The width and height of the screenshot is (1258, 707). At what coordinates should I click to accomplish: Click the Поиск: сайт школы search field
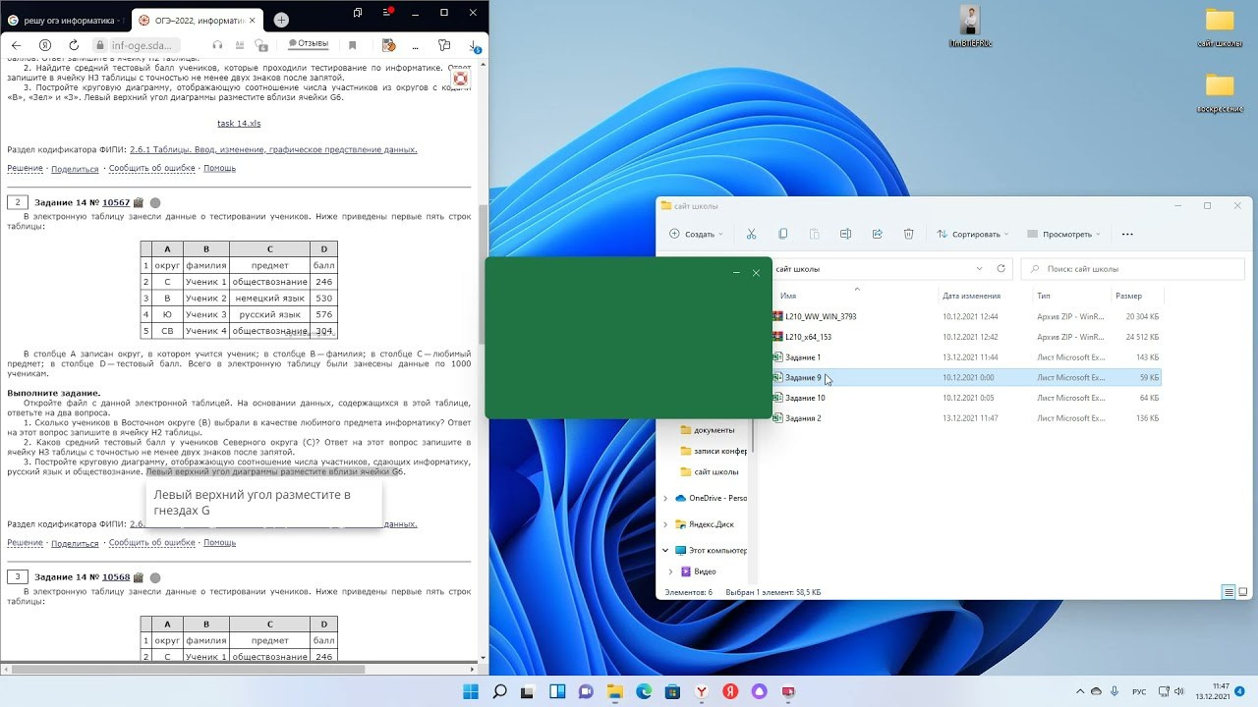1130,269
